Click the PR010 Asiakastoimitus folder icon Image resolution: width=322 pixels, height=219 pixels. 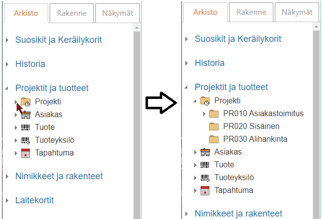[214, 114]
